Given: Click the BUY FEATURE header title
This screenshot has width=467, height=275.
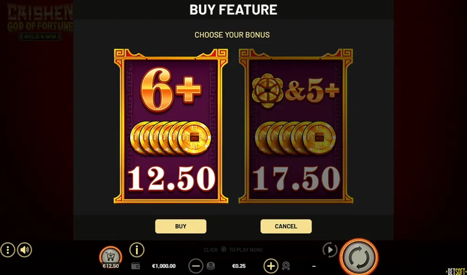Looking at the screenshot, I should [233, 10].
